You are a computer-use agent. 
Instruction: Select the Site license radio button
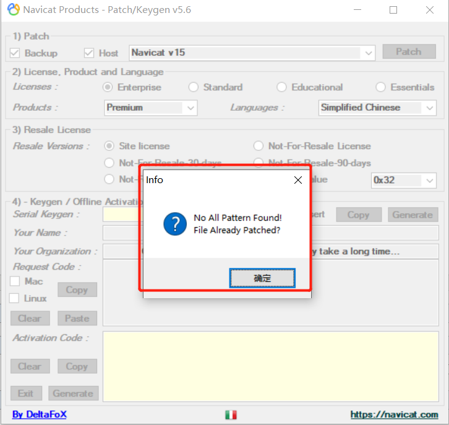point(109,146)
